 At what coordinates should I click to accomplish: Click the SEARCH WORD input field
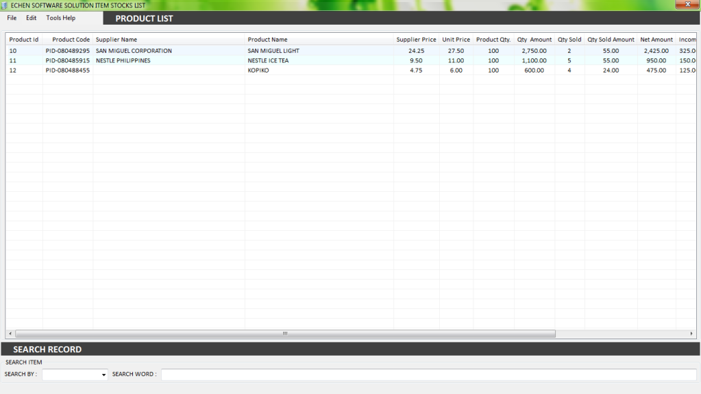point(429,374)
